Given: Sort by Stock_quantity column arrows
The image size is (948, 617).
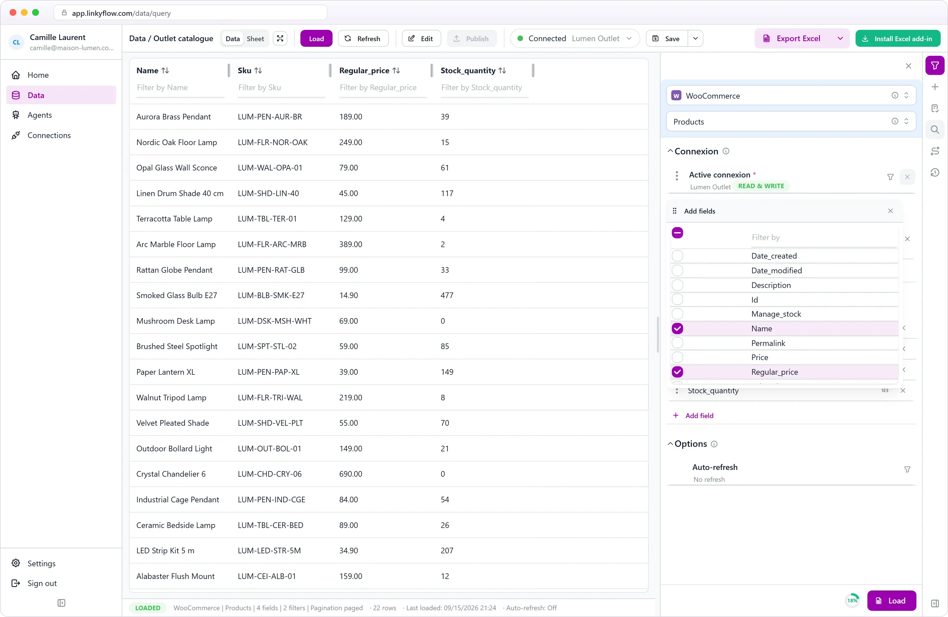Looking at the screenshot, I should click(502, 70).
